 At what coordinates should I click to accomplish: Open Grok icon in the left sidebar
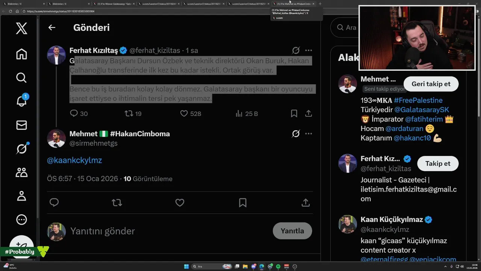tap(21, 149)
